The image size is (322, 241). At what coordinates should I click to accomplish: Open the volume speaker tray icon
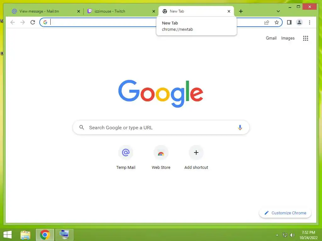[x=292, y=235]
